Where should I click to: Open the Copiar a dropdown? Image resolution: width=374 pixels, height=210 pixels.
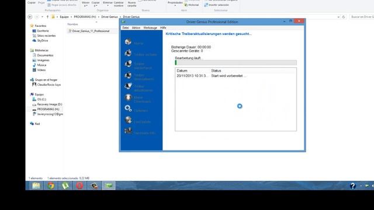click(95, 4)
